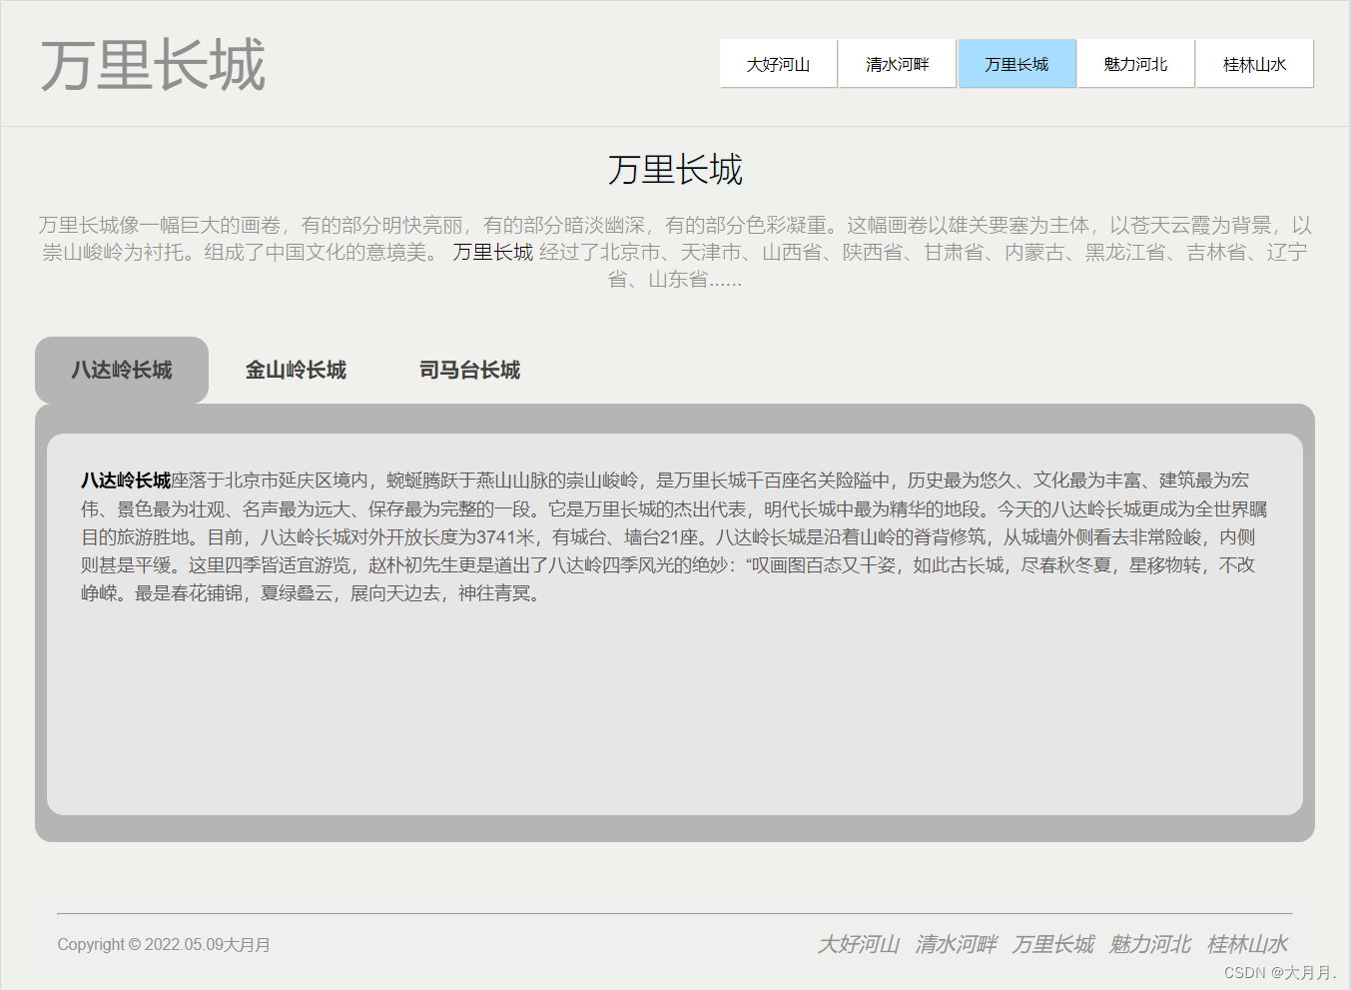Click the bold 八达岭长城 text in content panel
Viewport: 1351px width, 990px height.
click(x=126, y=481)
